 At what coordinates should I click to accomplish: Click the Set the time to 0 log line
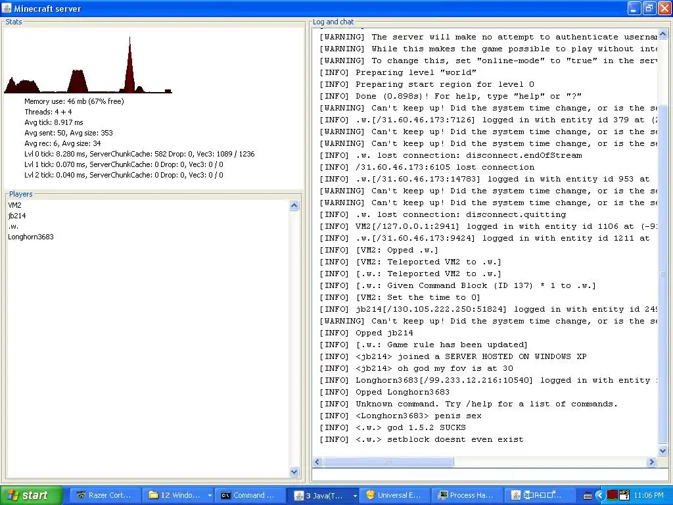(x=400, y=297)
